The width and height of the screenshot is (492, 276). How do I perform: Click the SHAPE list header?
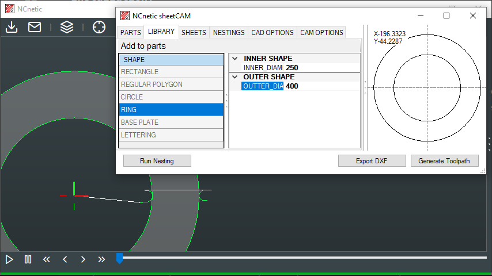(x=171, y=60)
